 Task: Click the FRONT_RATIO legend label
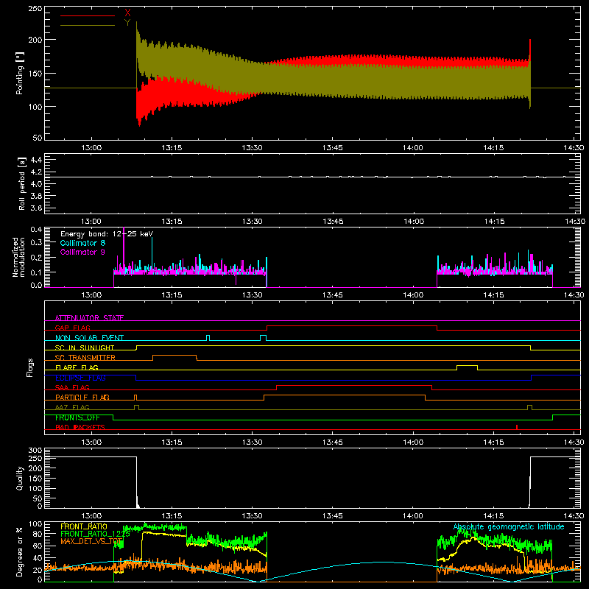point(84,526)
